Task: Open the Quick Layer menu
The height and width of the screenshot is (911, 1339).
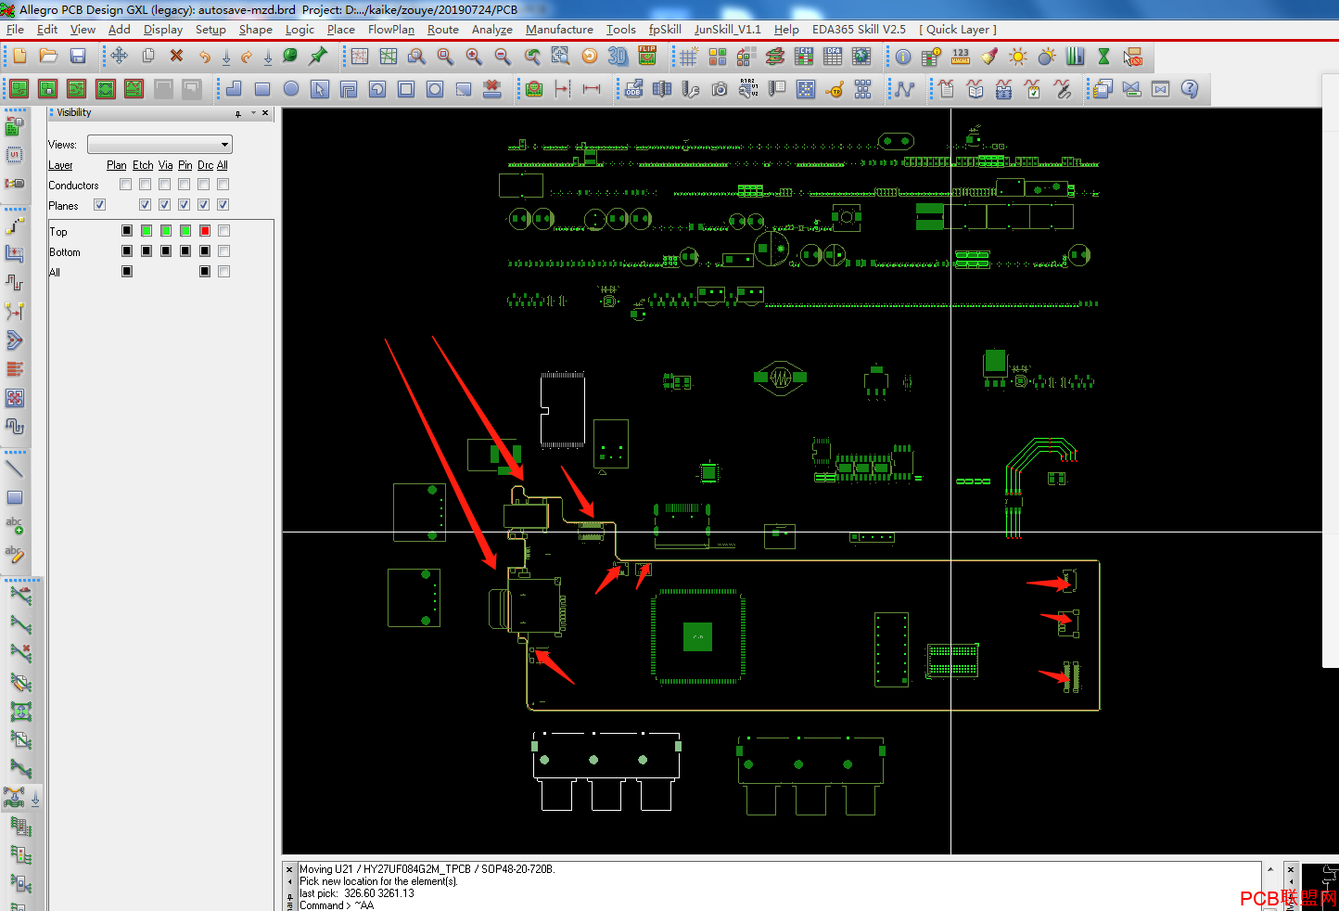Action: pos(958,30)
